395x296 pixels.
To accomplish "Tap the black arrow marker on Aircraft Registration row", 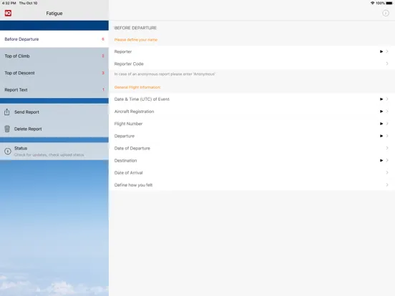I will [x=381, y=112].
